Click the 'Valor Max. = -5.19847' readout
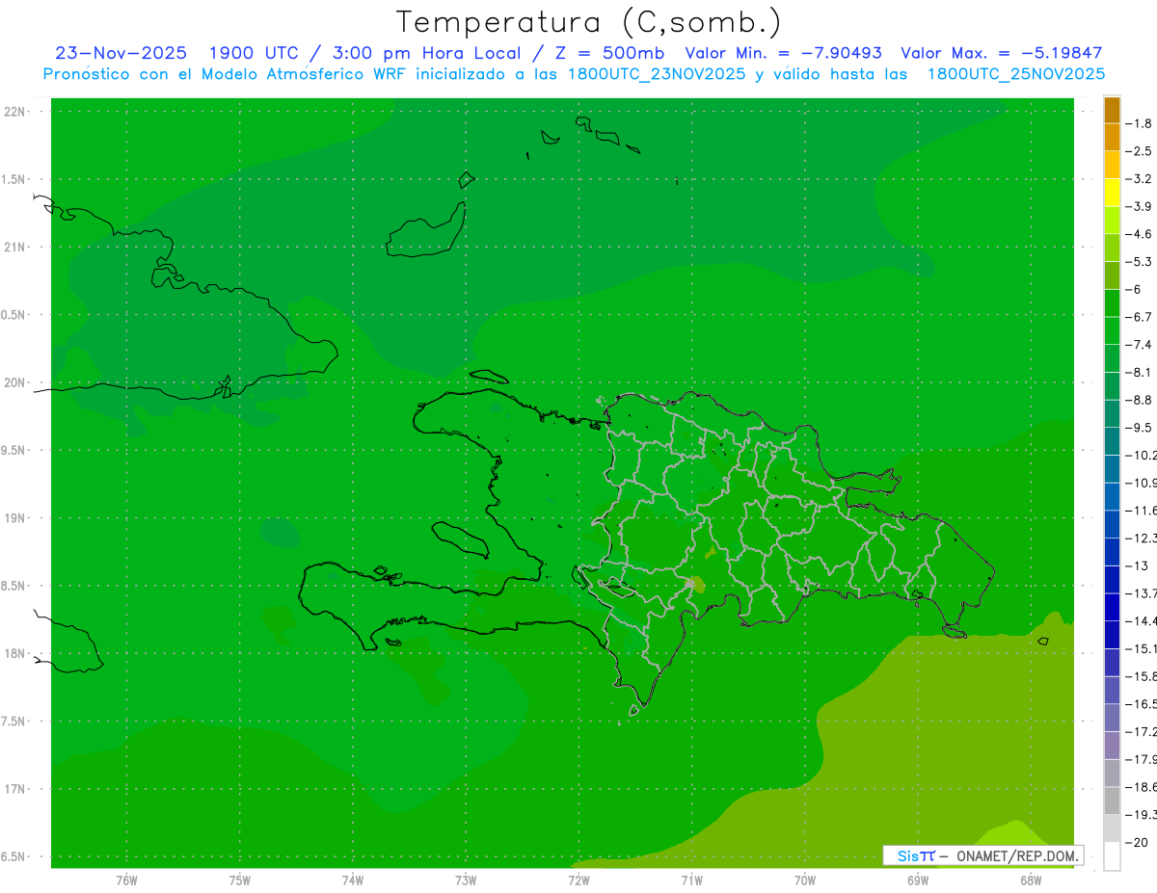 click(1001, 53)
